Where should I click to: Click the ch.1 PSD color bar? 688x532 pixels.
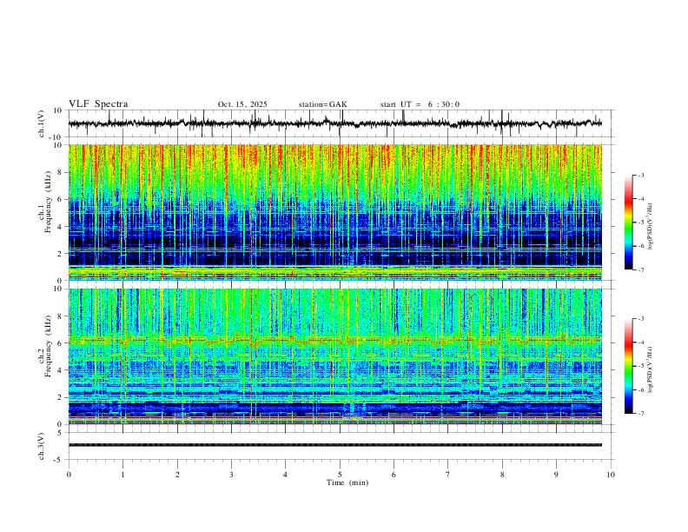[x=628, y=222]
